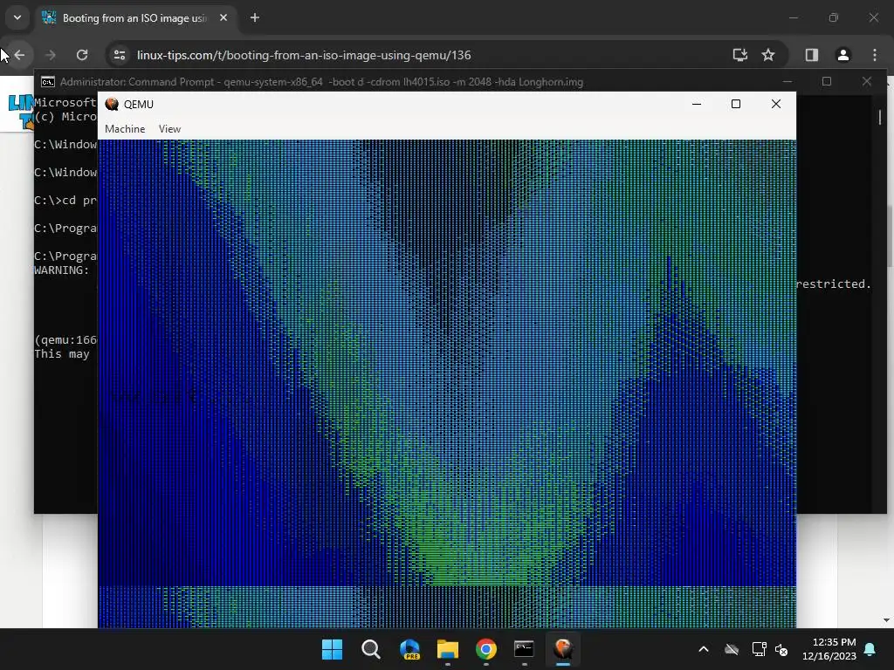Show hidden system tray icons
894x670 pixels.
point(704,649)
